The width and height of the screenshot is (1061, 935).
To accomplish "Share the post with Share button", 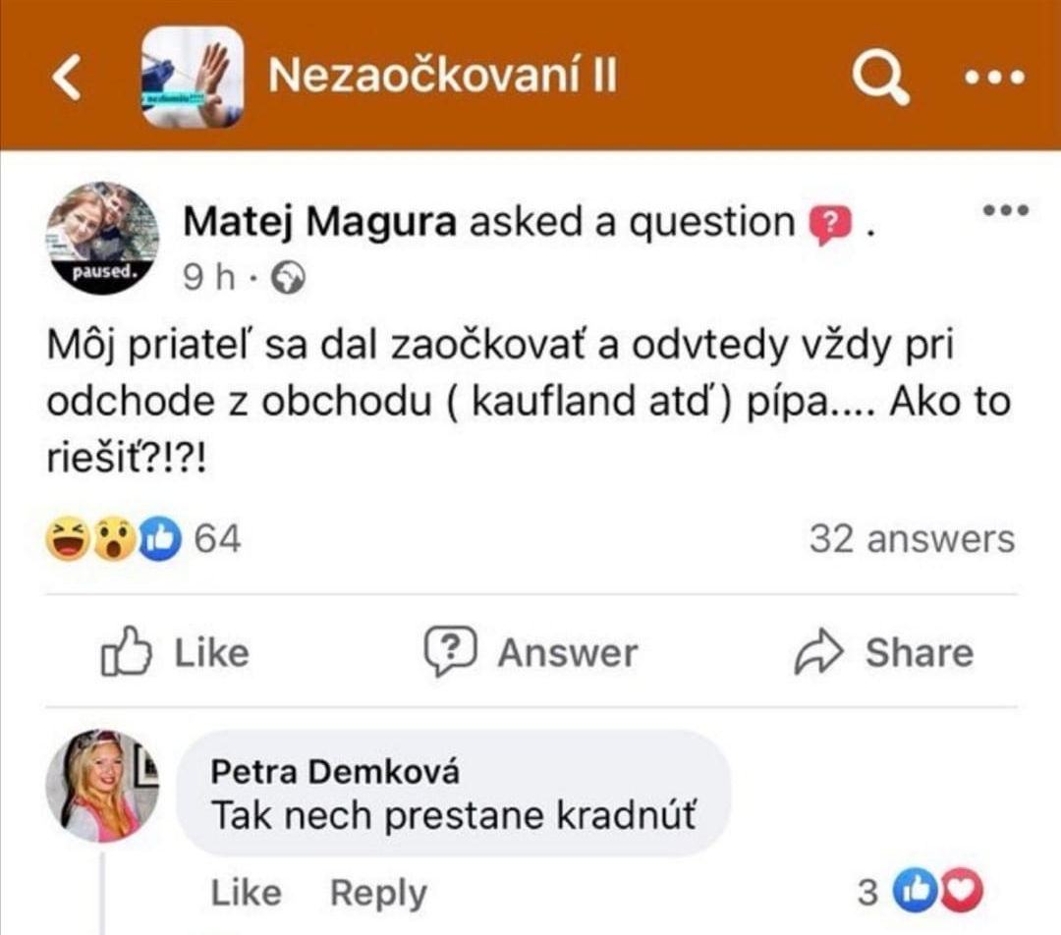I will pyautogui.click(x=884, y=653).
